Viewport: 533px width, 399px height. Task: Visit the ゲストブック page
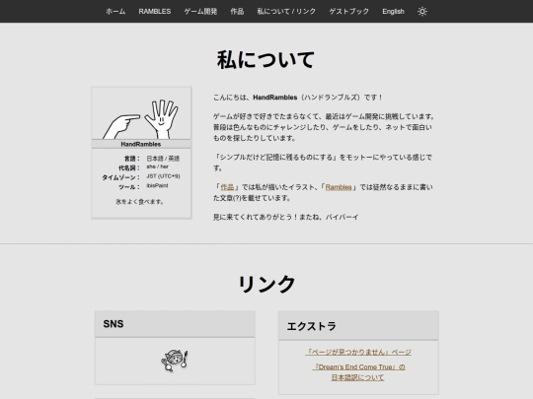coord(348,12)
